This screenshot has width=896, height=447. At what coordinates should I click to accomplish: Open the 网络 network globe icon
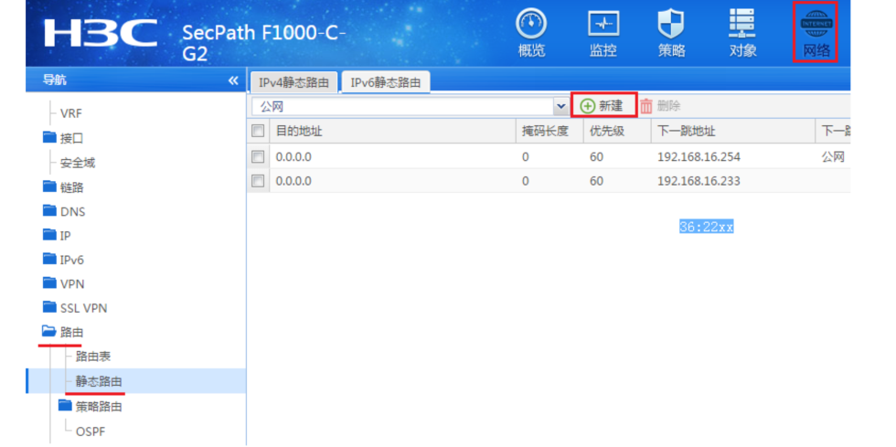[816, 23]
